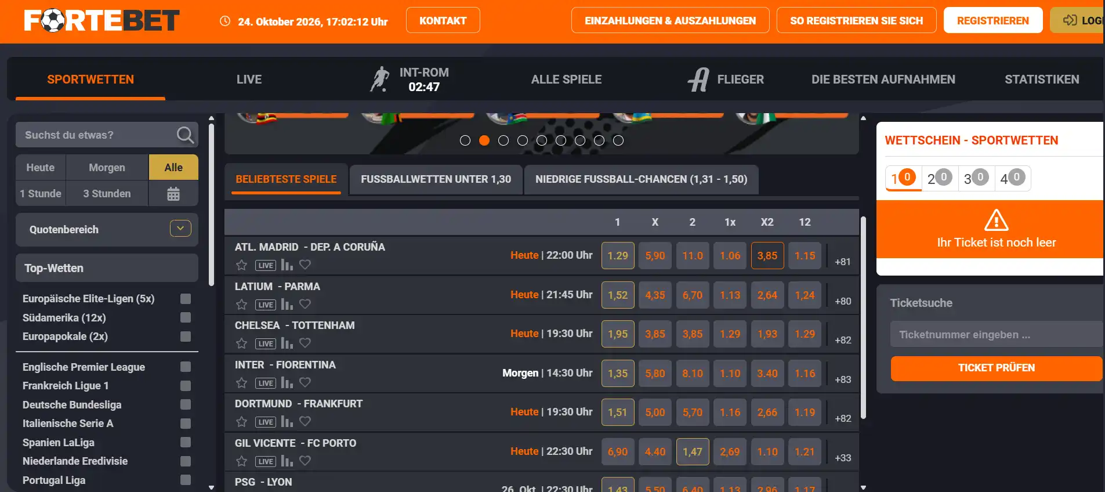Click Ticket prüfen button
1105x492 pixels.
tap(996, 368)
